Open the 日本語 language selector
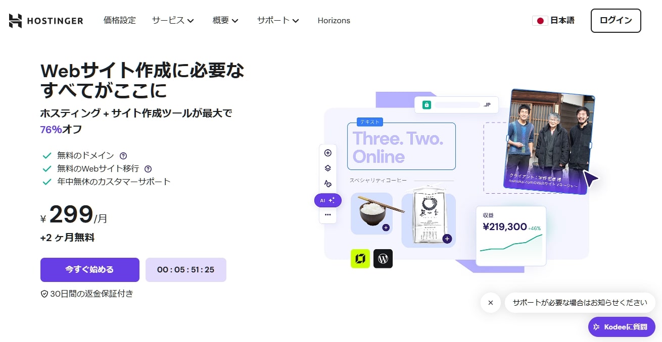Viewport: 662px width, 342px height. click(x=553, y=21)
